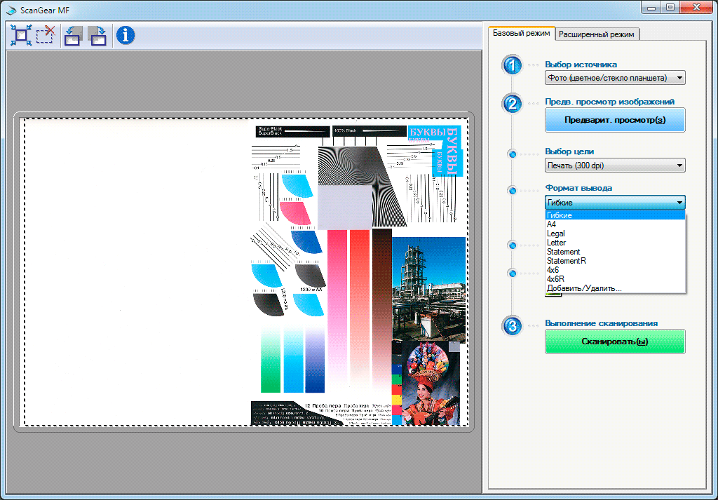Collapse the Формат вывода combo box
The height and width of the screenshot is (500, 718).
615,203
